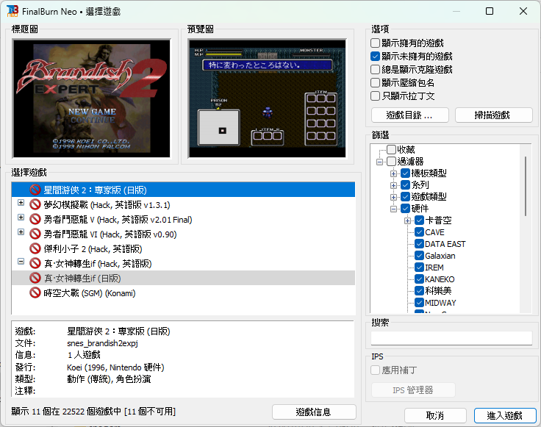The width and height of the screenshot is (541, 427).
Task: Click unavailable icon beside 勇者鬥惡龍 V (Hack)
Action: point(35,219)
